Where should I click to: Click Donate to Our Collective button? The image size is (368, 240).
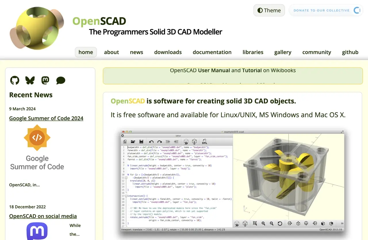pos(326,10)
